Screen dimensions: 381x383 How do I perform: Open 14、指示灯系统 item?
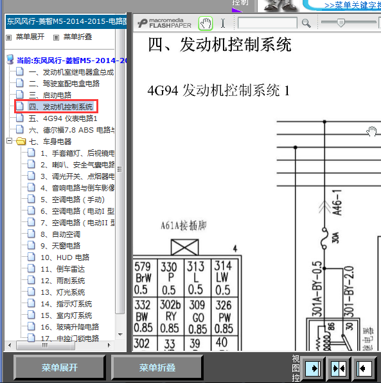66,304
